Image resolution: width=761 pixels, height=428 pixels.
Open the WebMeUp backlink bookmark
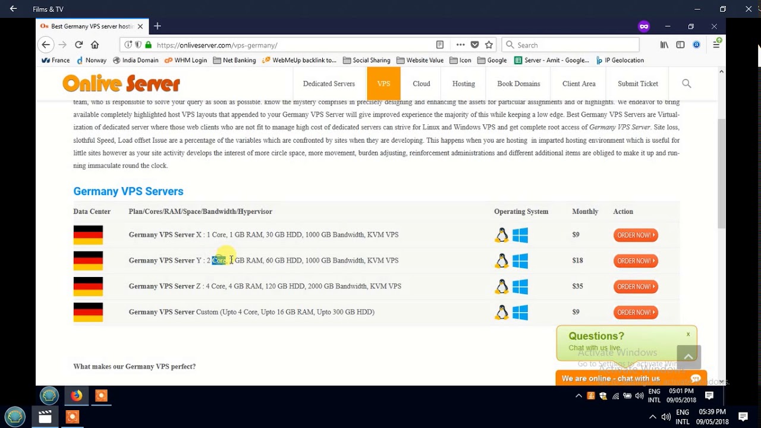click(x=299, y=60)
